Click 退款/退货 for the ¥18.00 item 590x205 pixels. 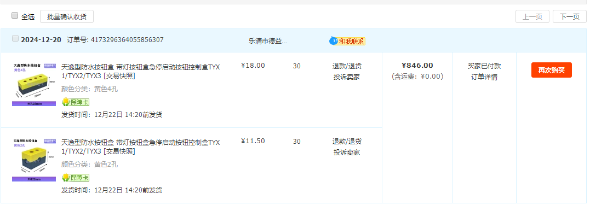pos(347,66)
